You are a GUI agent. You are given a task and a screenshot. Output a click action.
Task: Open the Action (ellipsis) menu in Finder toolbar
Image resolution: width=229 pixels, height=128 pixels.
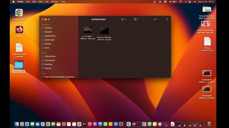(x=156, y=19)
